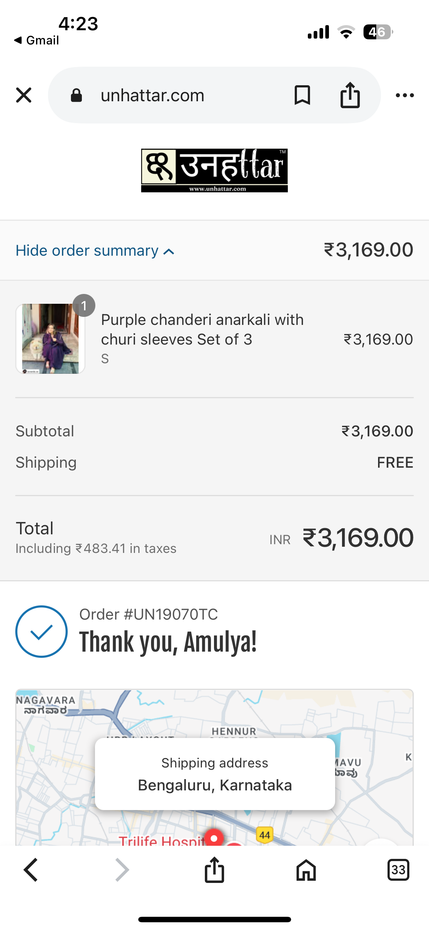Tap the red location pin on map
Viewport: 429px width, 931px height.
click(214, 838)
